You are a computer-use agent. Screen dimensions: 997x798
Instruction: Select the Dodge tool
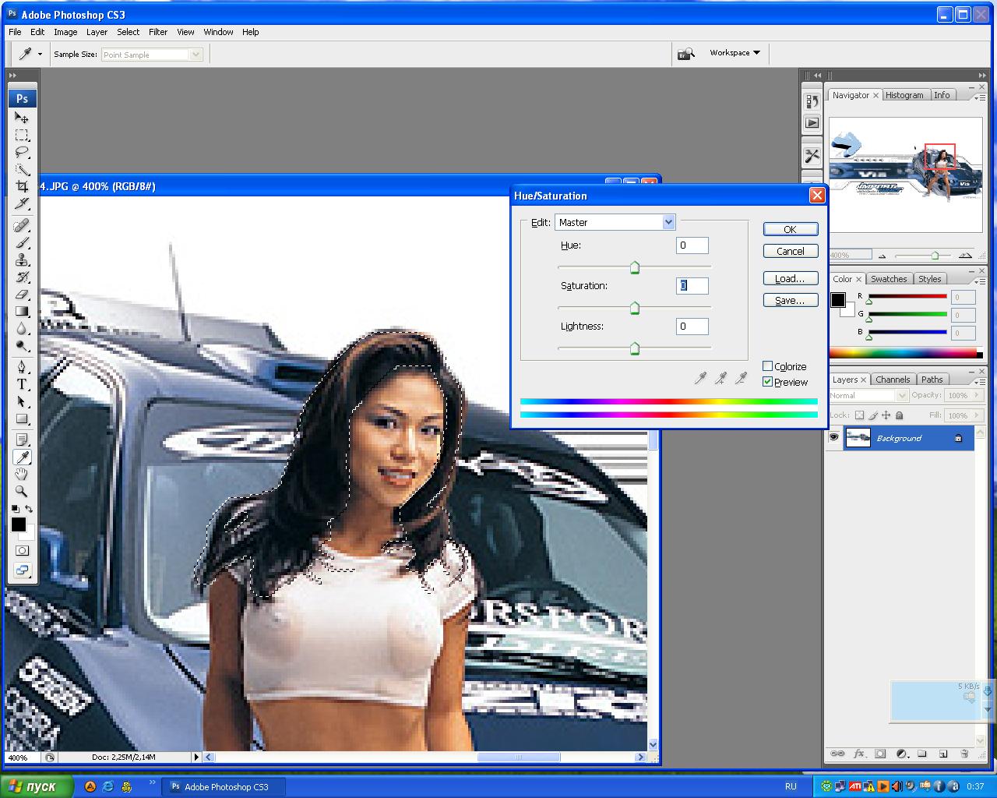[x=22, y=346]
